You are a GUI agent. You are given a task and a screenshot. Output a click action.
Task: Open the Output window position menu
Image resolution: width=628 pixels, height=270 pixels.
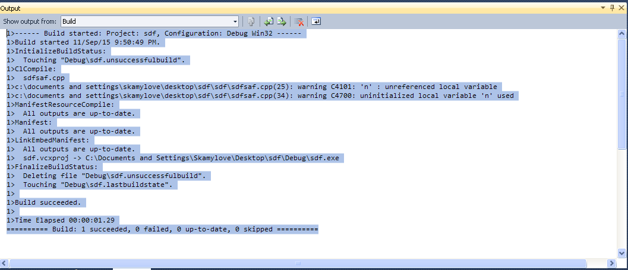coord(604,8)
